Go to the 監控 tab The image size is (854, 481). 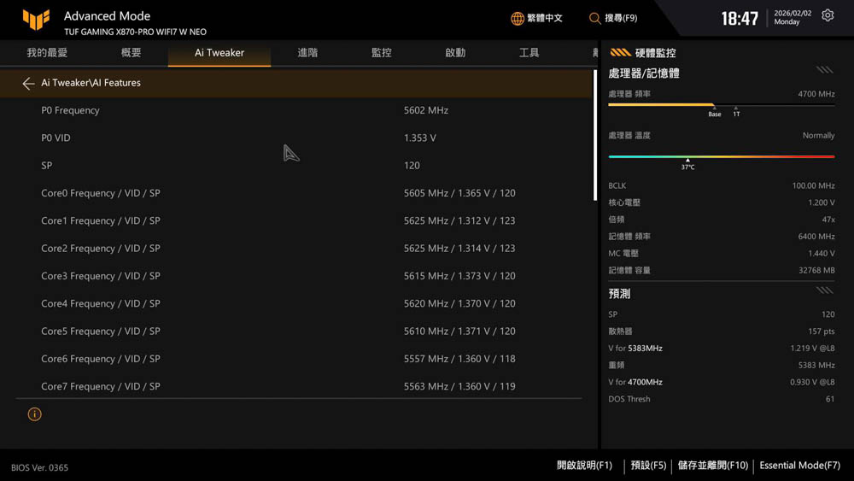click(382, 53)
